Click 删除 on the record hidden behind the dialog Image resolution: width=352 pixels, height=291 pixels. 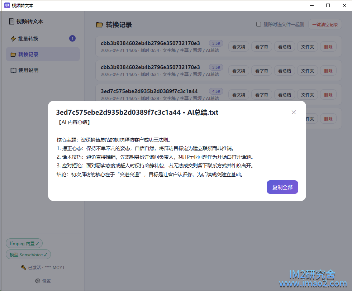click(328, 119)
